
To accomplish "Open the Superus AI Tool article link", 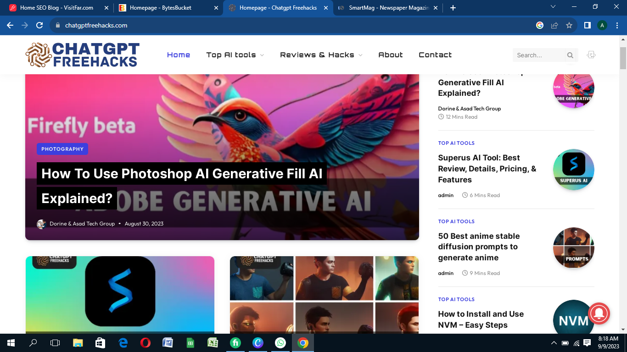I will point(487,169).
